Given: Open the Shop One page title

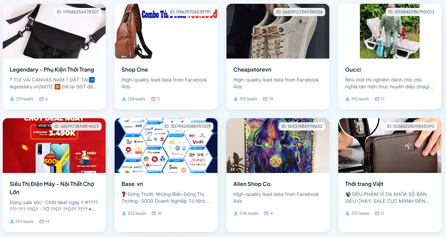Looking at the screenshot, I should (x=134, y=70).
